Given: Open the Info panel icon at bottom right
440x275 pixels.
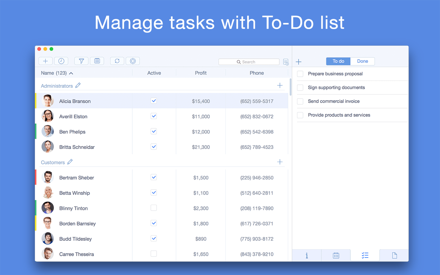Looking at the screenshot, I should (x=307, y=255).
